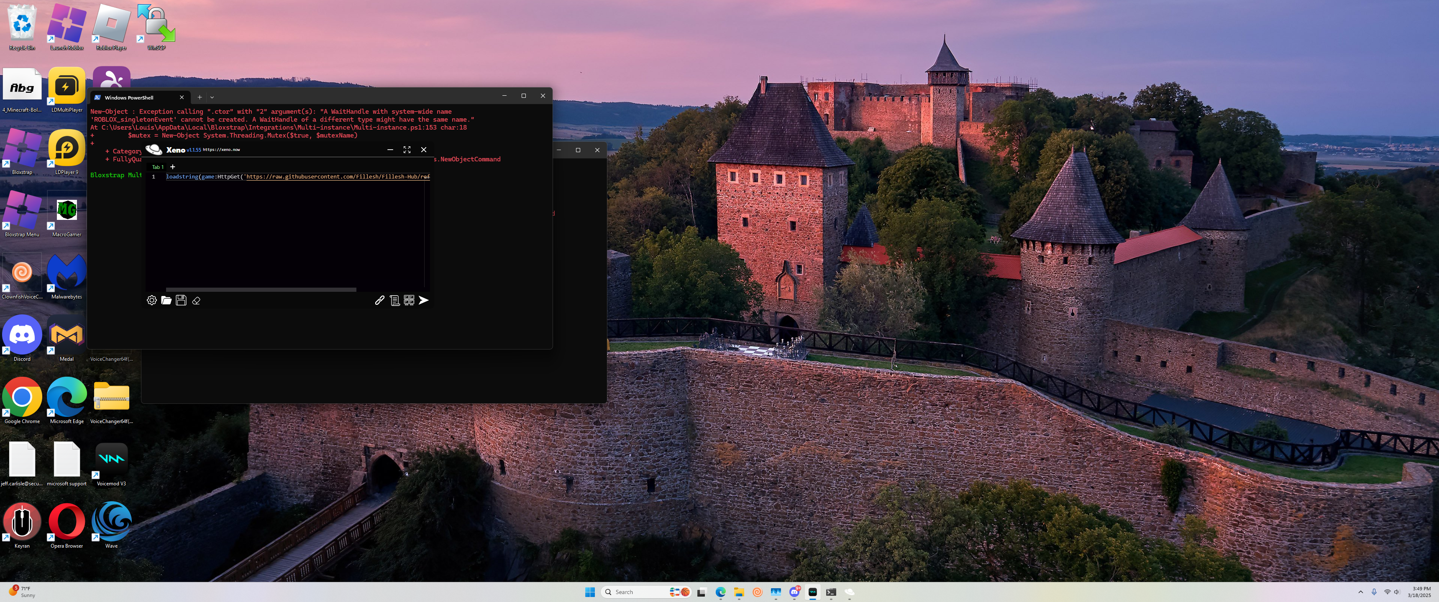Open Clownfish orange swirl on the taskbar
The height and width of the screenshot is (602, 1439).
point(757,592)
